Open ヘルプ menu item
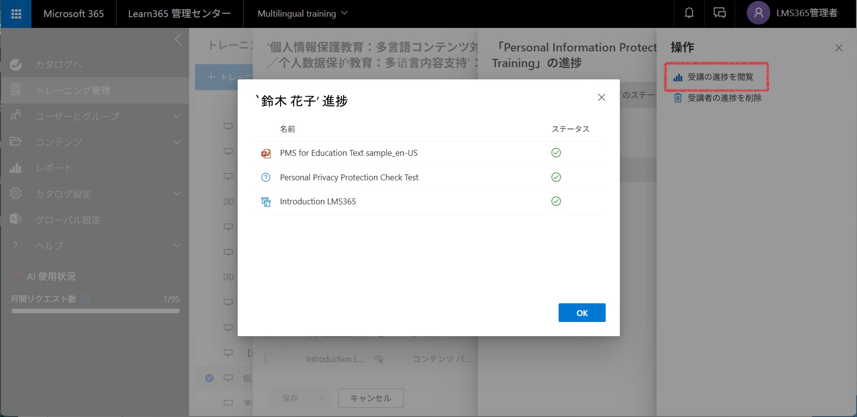 tap(49, 245)
